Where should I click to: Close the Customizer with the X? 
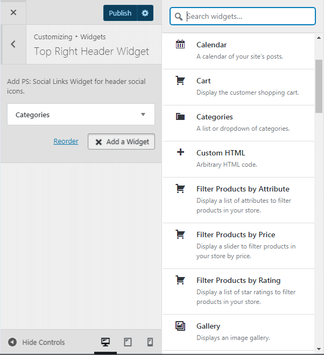tap(13, 12)
